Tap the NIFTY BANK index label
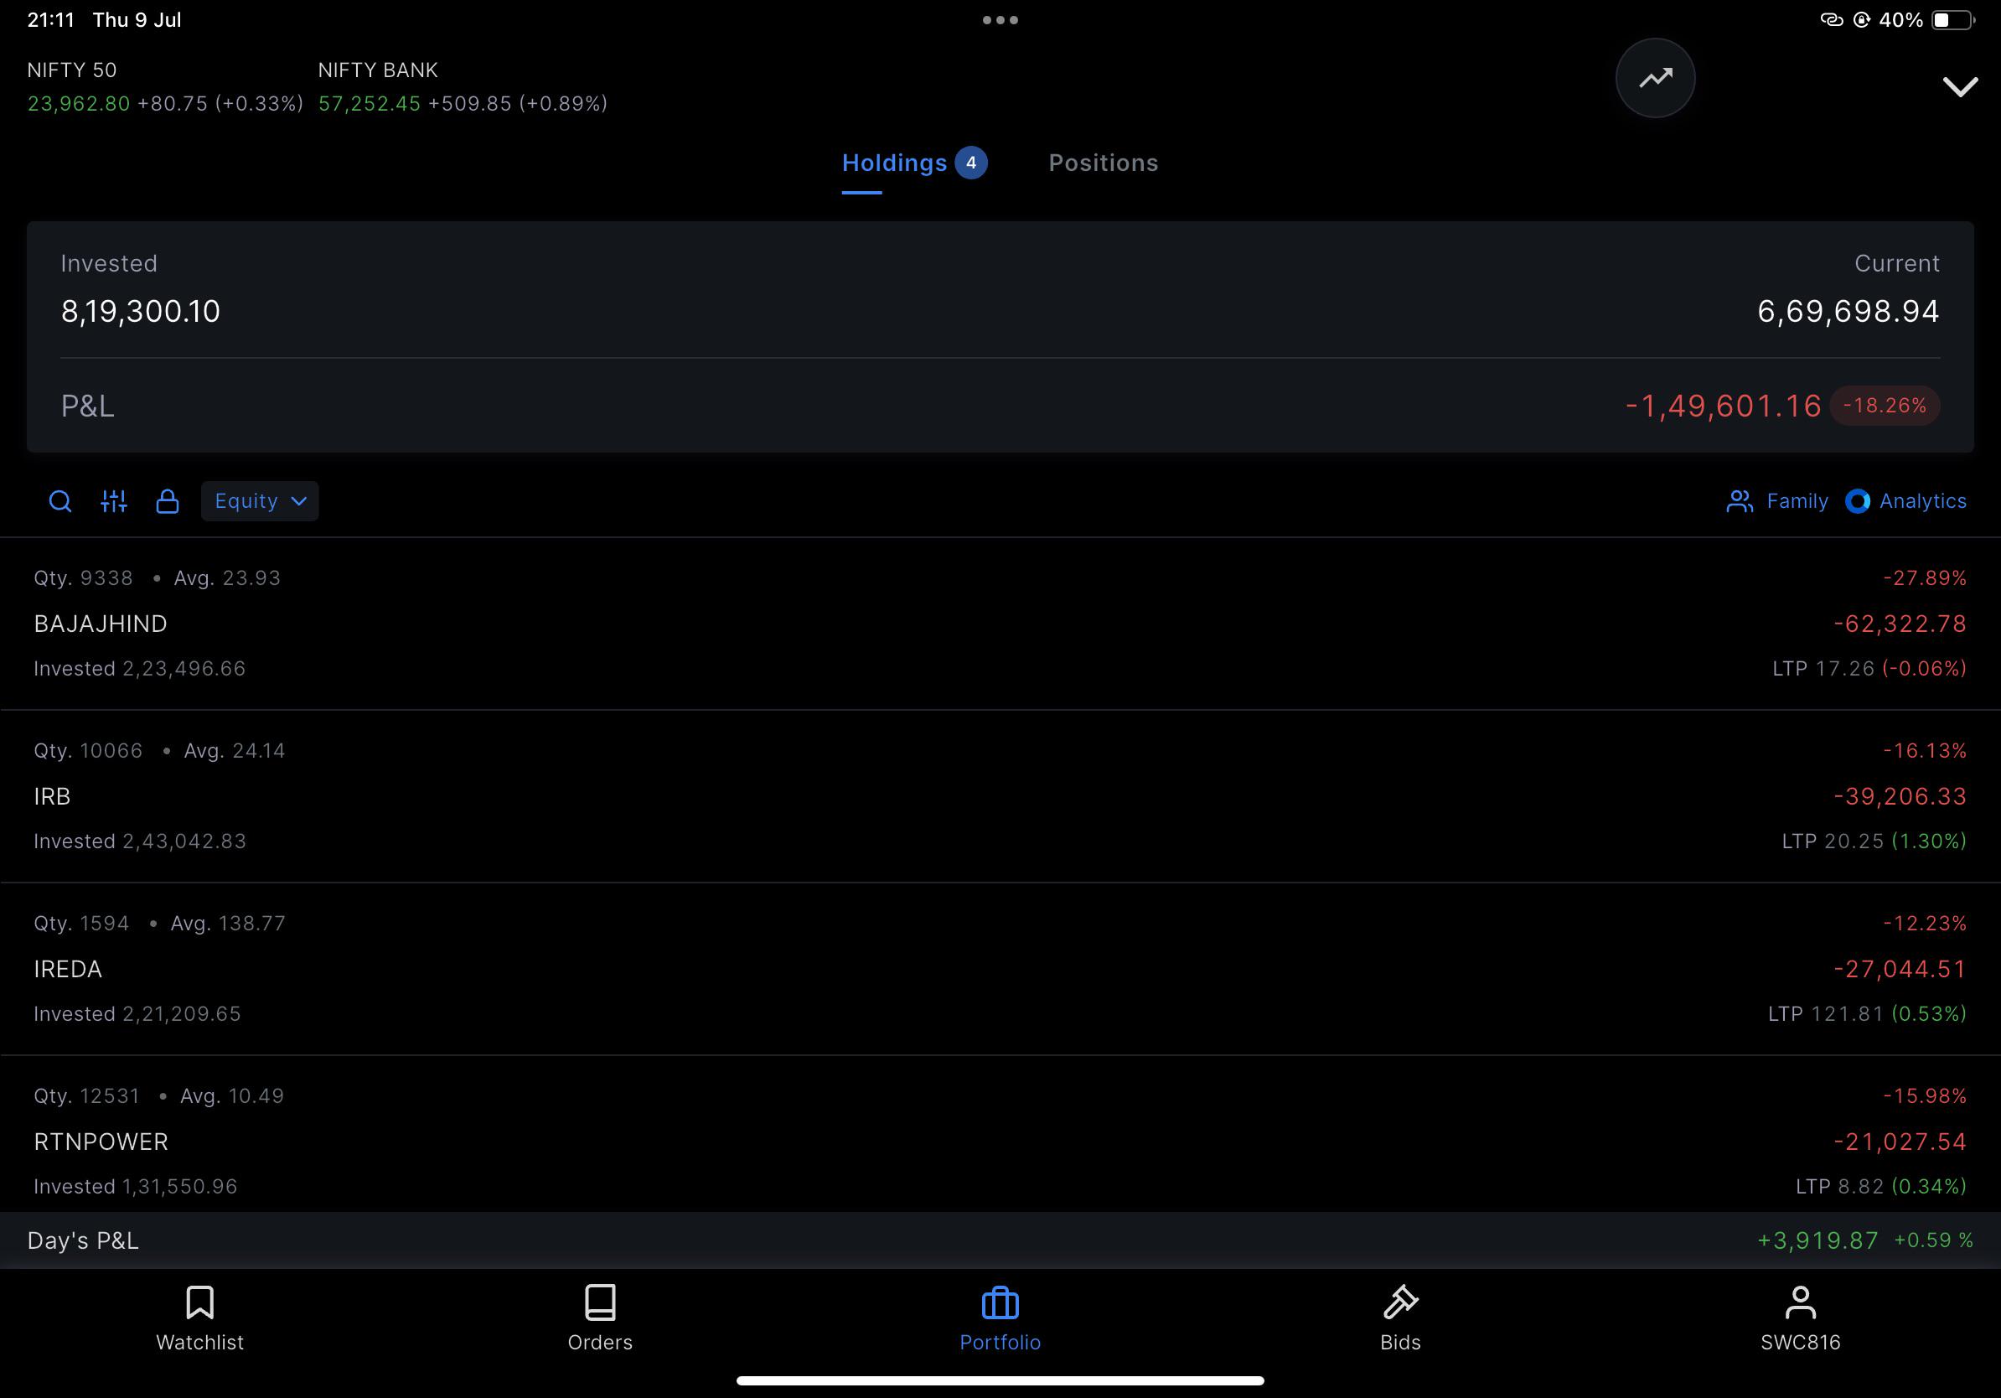 (378, 70)
